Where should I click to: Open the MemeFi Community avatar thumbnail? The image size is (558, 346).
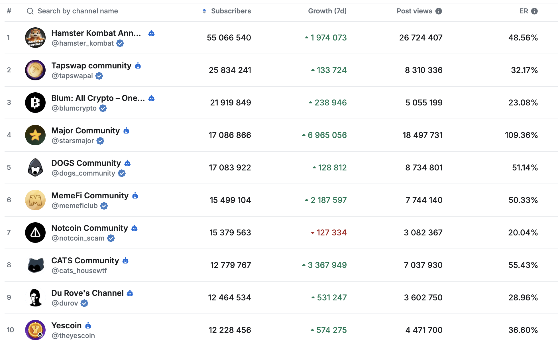[x=35, y=200]
